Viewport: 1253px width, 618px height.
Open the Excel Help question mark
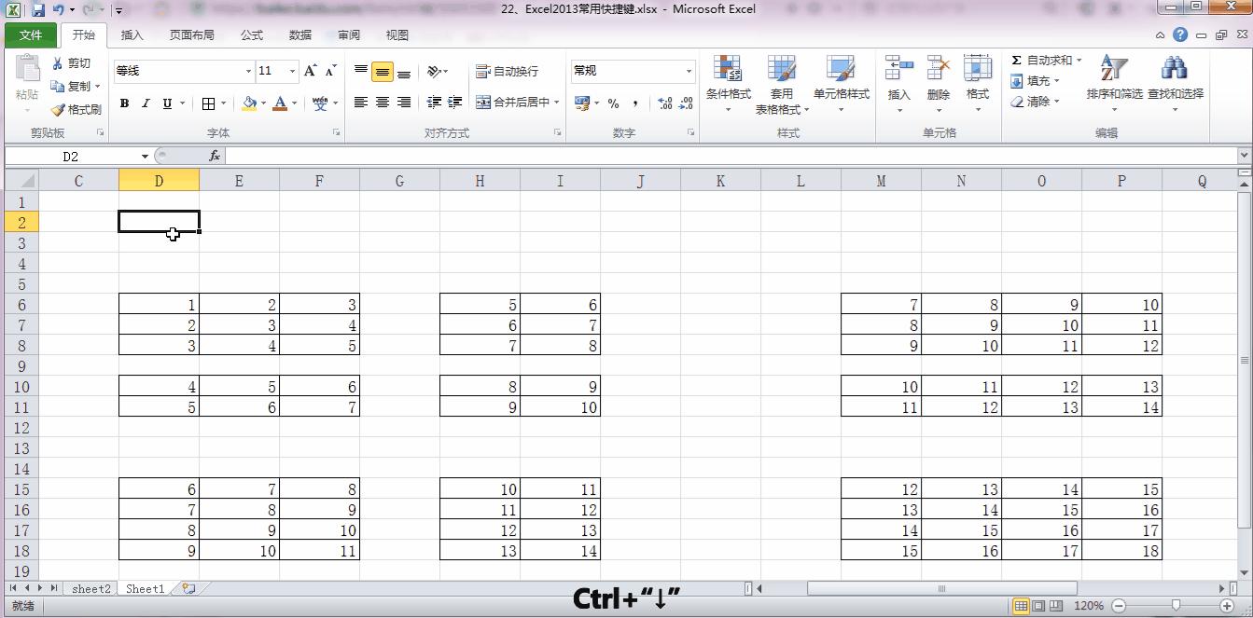[x=1180, y=35]
